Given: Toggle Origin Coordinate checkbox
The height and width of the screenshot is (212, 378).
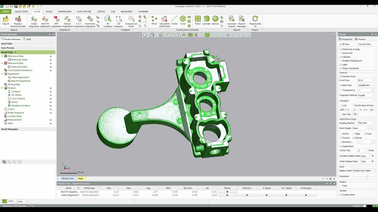Looking at the screenshot, I should point(340,68).
